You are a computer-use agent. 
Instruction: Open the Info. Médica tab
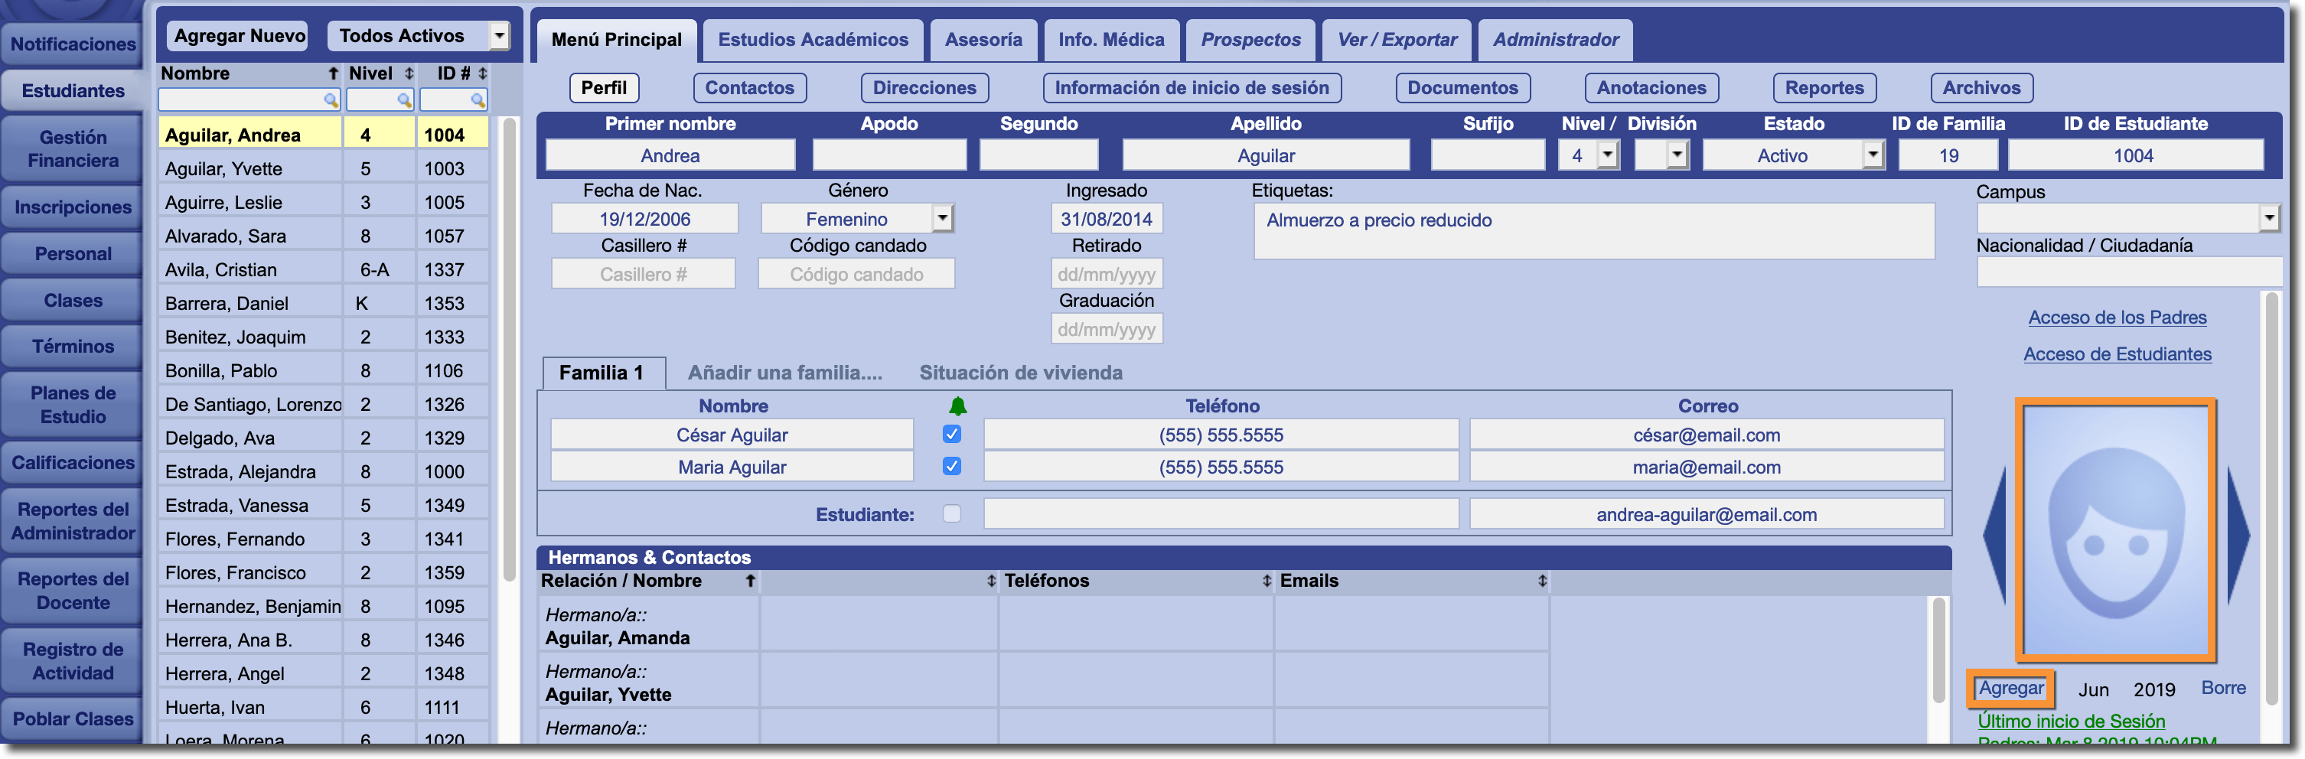(x=1110, y=41)
